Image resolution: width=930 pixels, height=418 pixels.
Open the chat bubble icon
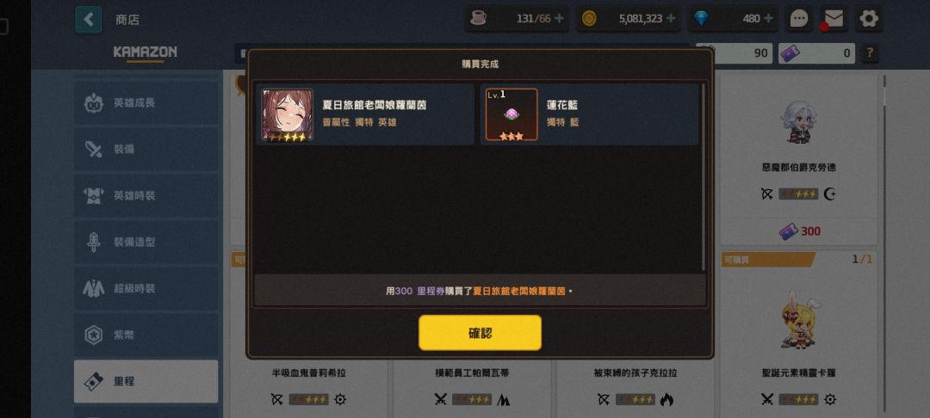[799, 19]
